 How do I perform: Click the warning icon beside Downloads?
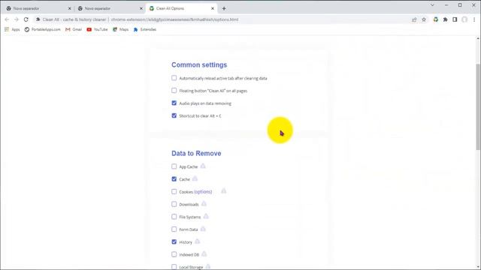click(204, 203)
